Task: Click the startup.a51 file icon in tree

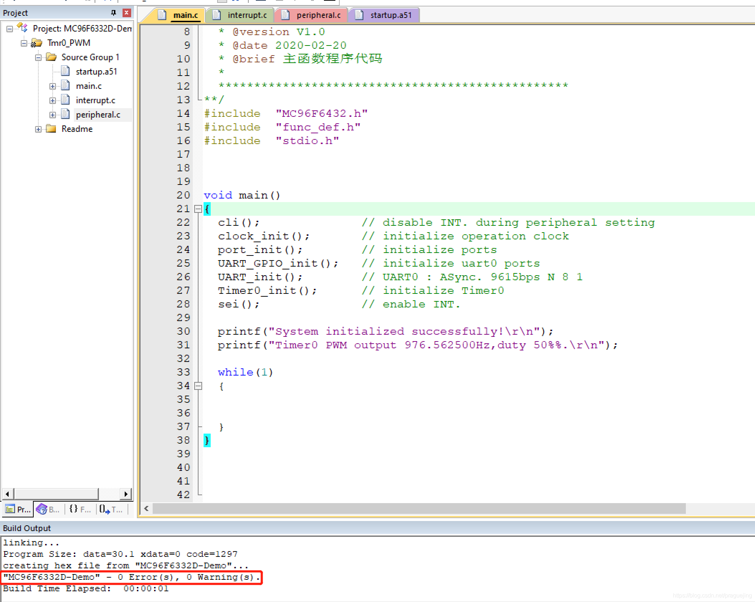Action: tap(65, 71)
